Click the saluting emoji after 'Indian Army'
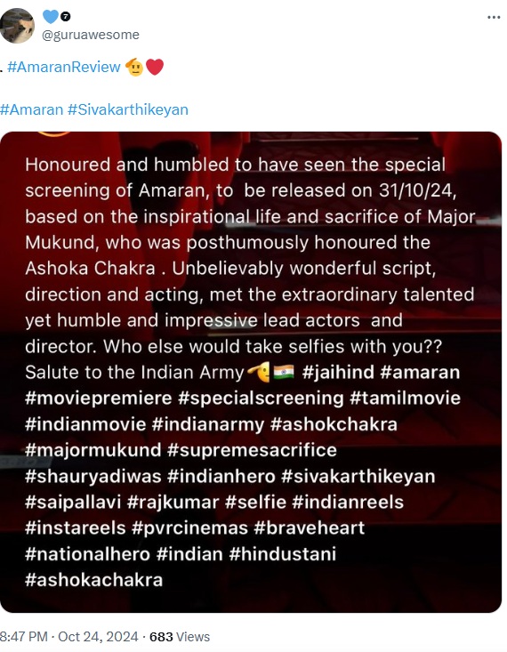This screenshot has height=652, width=507. (259, 372)
